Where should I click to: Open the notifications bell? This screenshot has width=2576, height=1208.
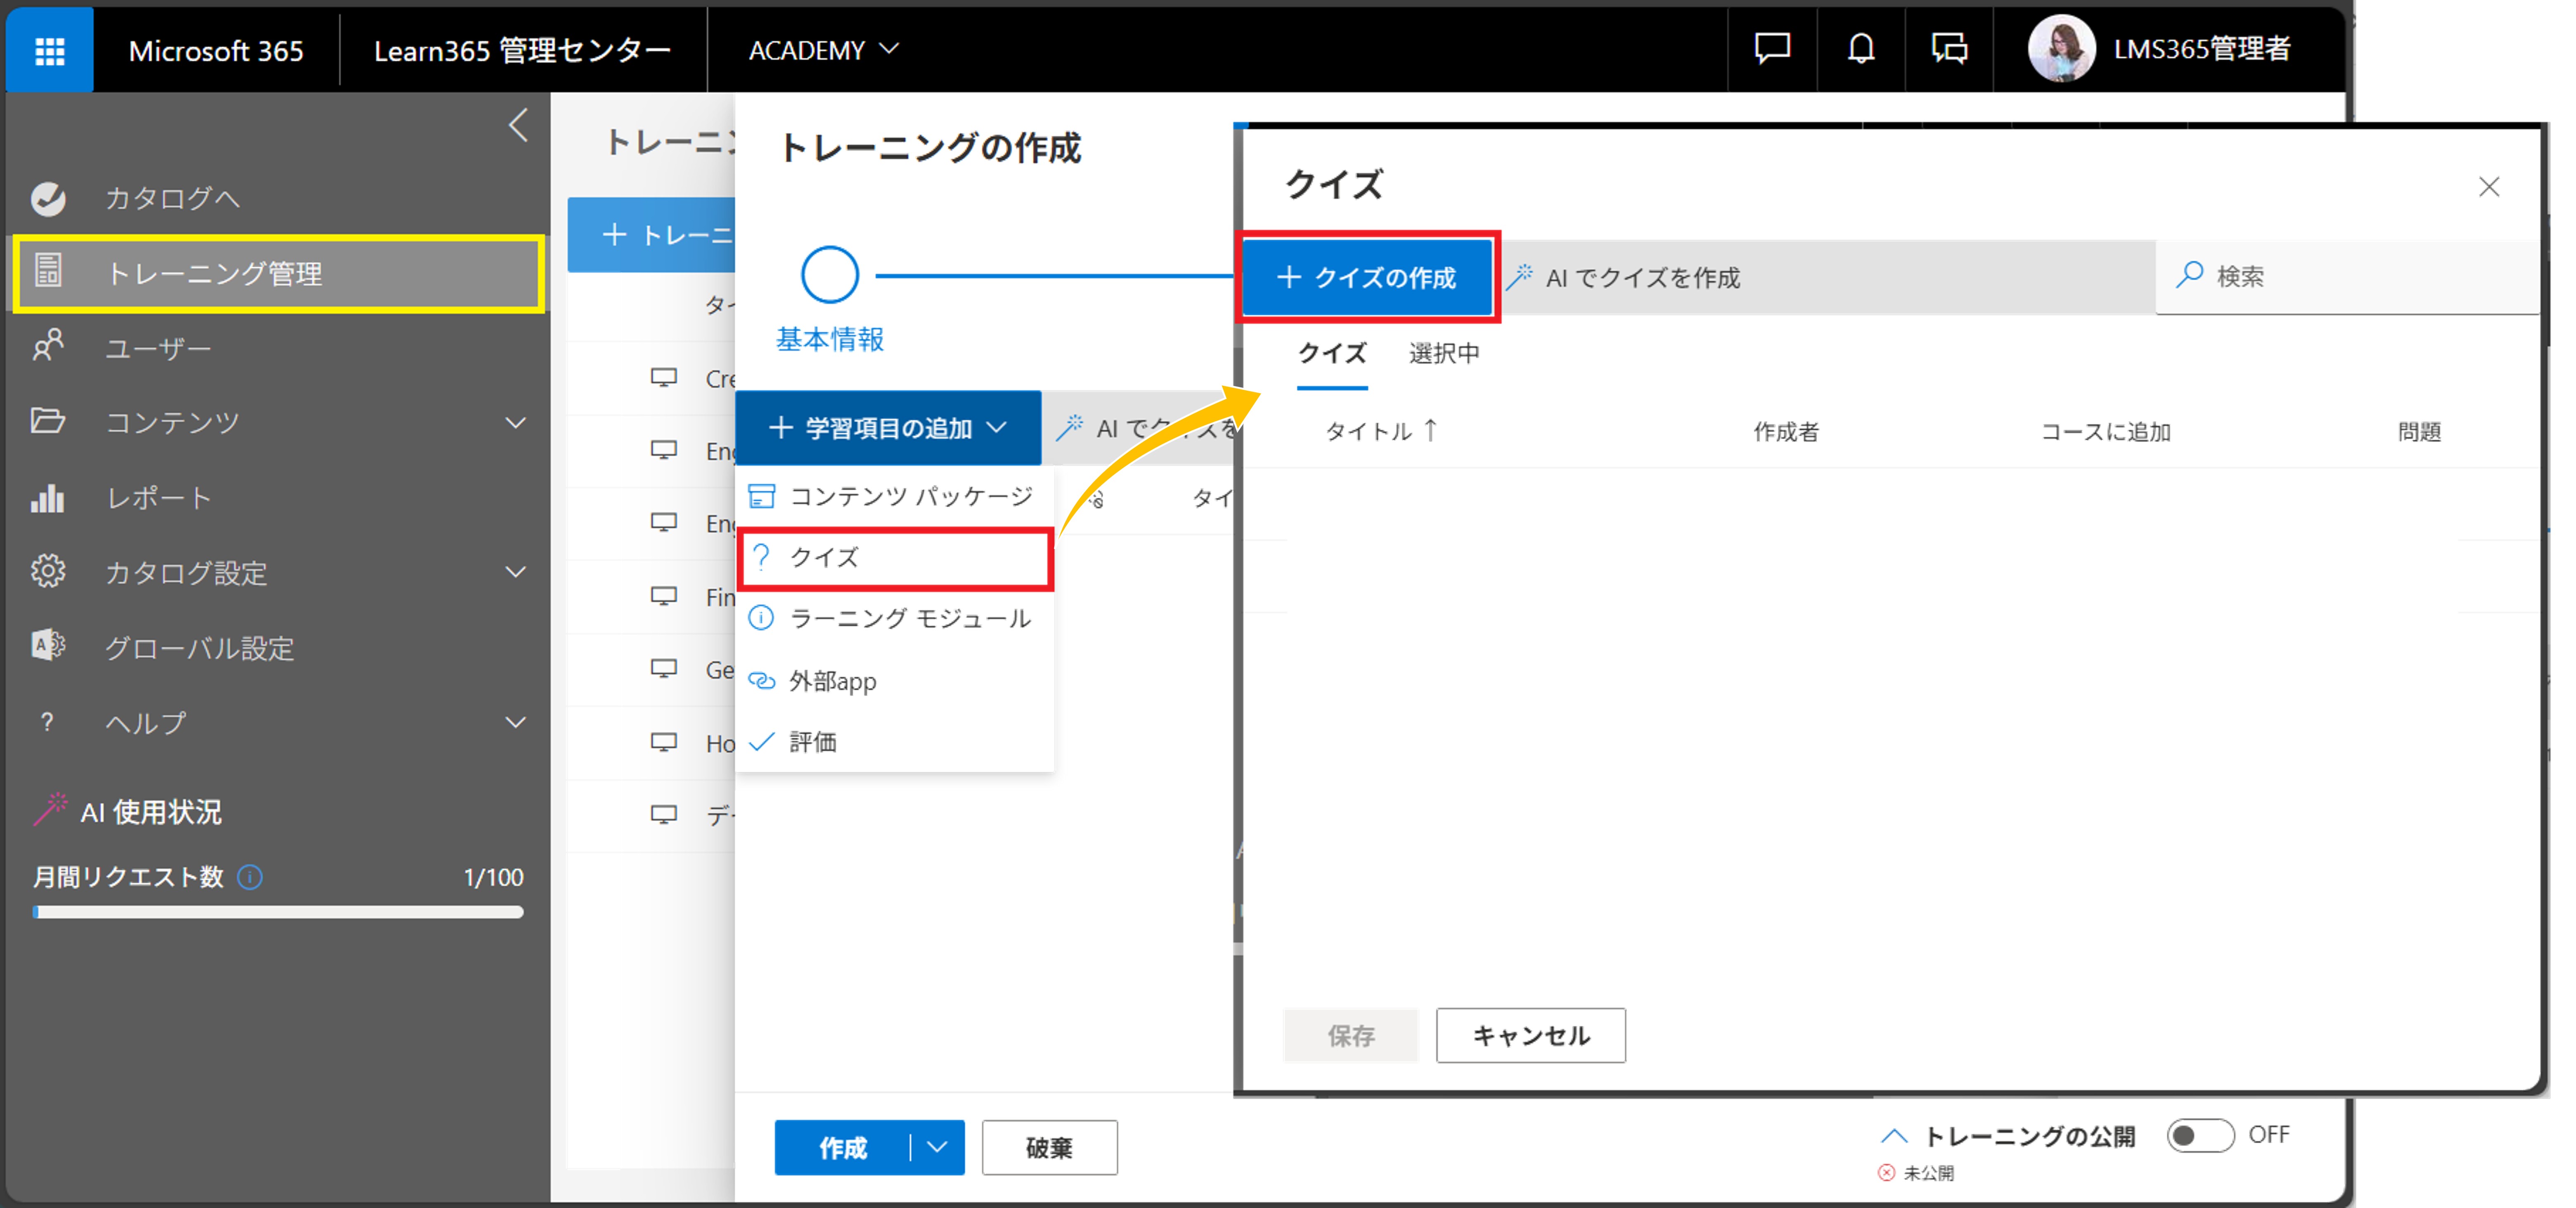(1860, 48)
